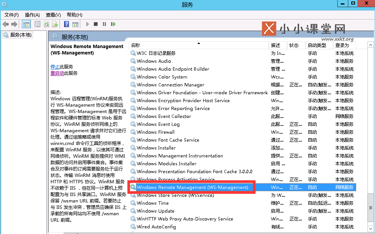This screenshot has width=375, height=234.
Task: Click gear icon beside Windows Color System
Action: (x=133, y=77)
